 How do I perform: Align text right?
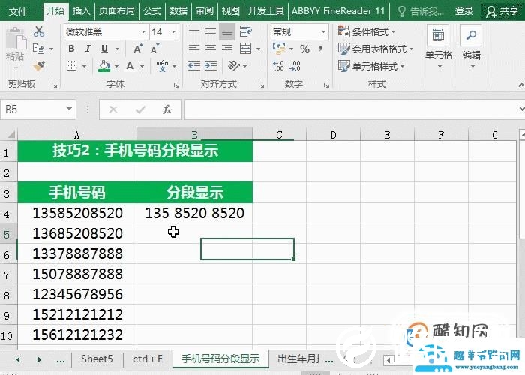(227, 49)
